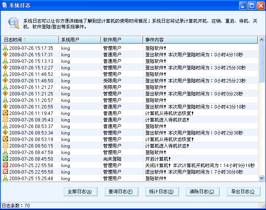Select text 登出软件 0小时4分18秒 entry
266x210 pixels.
[194, 54]
